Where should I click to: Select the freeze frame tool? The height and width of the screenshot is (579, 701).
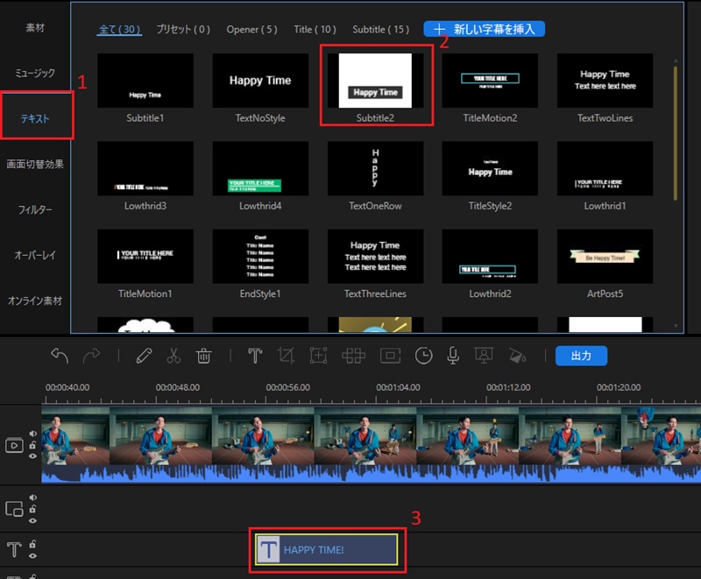click(390, 356)
